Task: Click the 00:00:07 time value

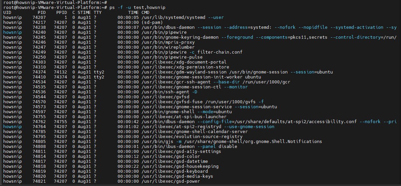Action: tap(128, 27)
